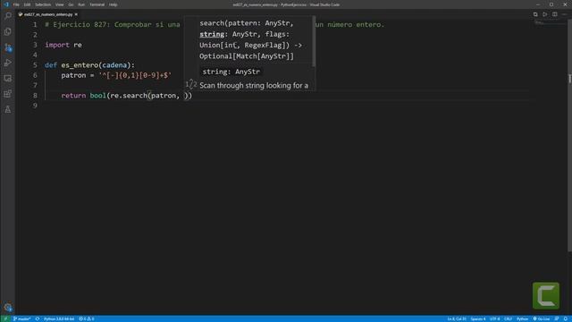Viewport: 572px width, 322px height.
Task: Click the open changes icon in editor toolbar
Action: pyautogui.click(x=535, y=14)
